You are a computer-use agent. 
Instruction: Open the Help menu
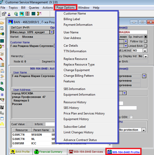tap(96, 8)
